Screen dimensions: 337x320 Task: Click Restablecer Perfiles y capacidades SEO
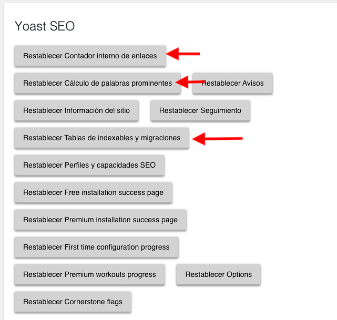tap(89, 165)
